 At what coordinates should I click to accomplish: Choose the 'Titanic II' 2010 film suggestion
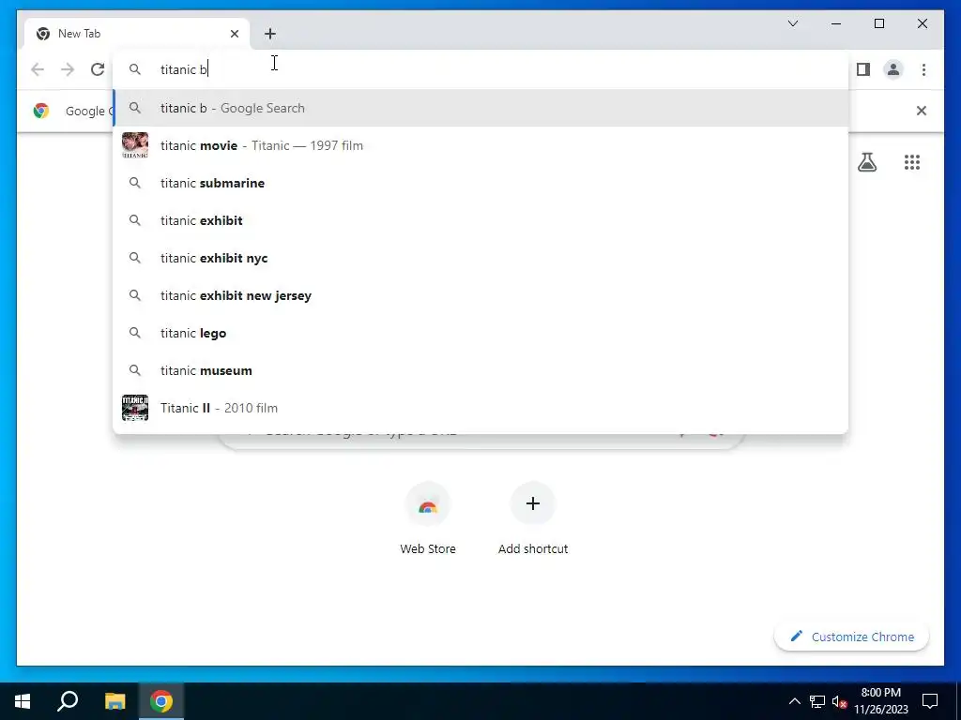point(481,408)
